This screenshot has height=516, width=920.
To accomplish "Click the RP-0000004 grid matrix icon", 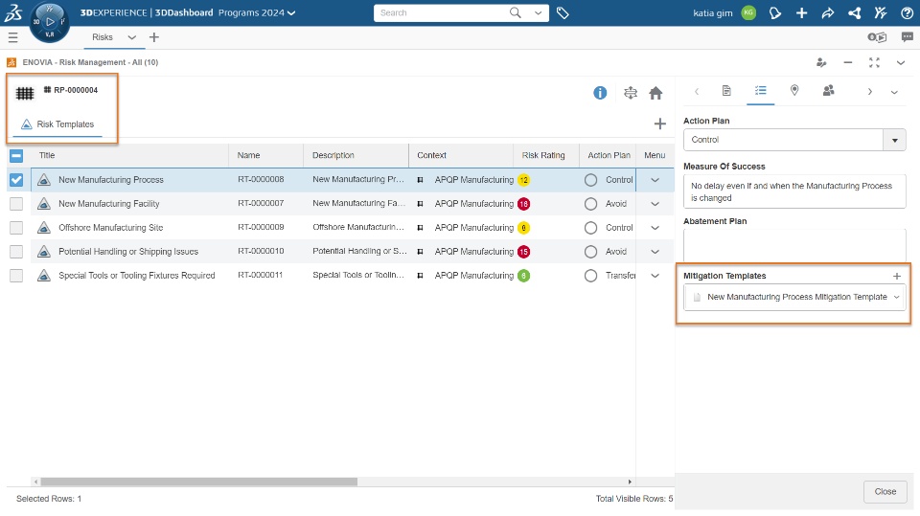I will 25,93.
